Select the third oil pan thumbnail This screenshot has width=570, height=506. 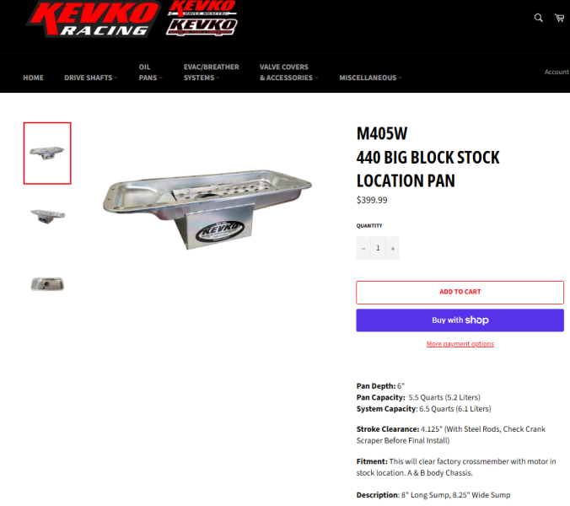[47, 284]
